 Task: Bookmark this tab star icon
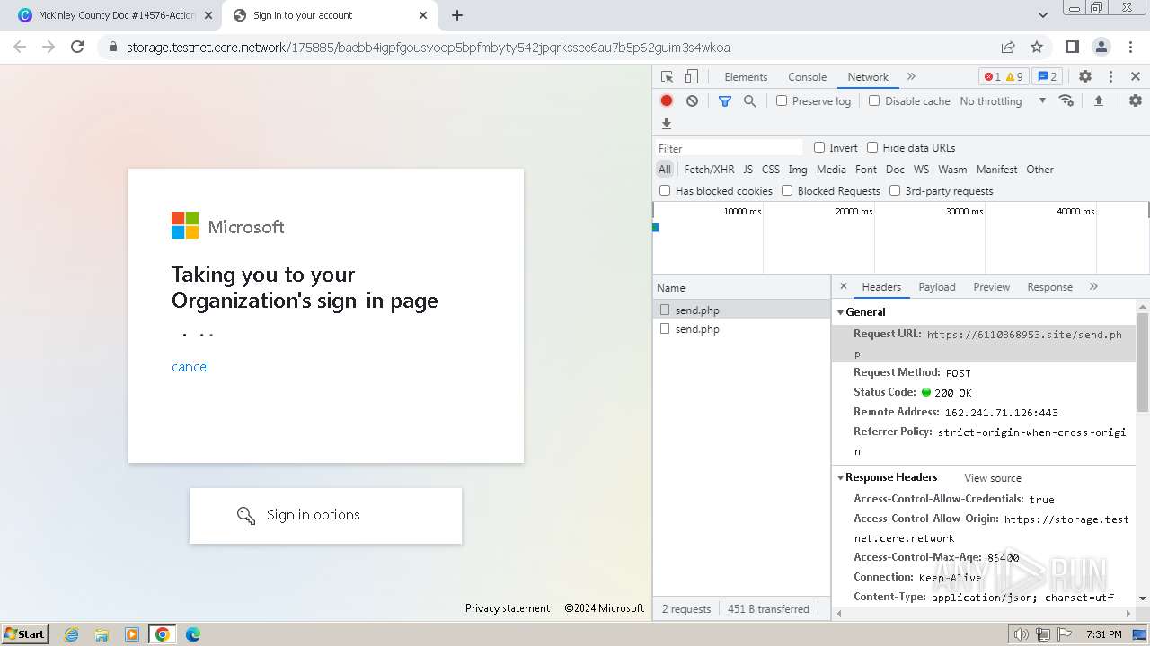tap(1037, 47)
